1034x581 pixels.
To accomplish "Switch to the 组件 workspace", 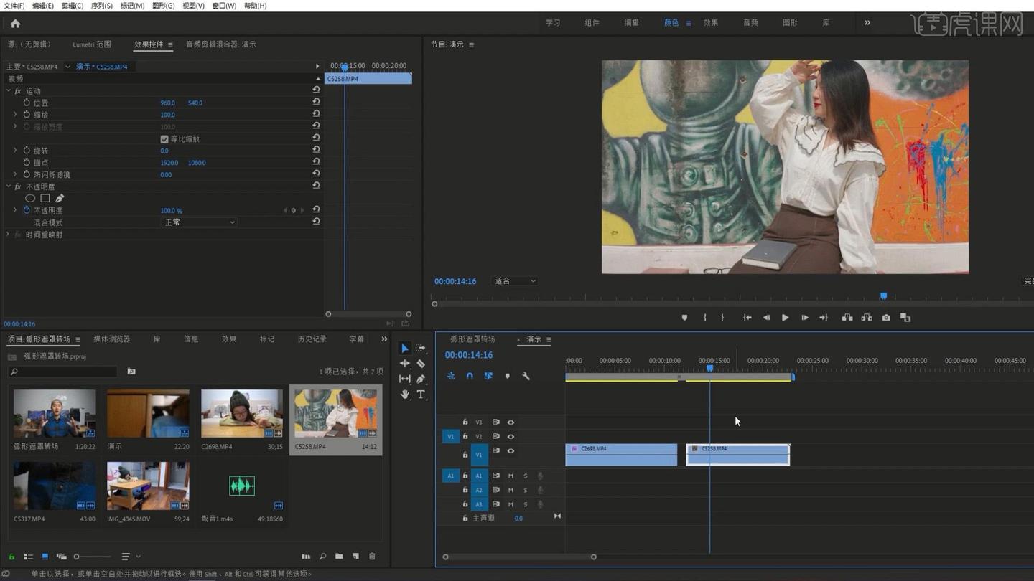I will [592, 23].
